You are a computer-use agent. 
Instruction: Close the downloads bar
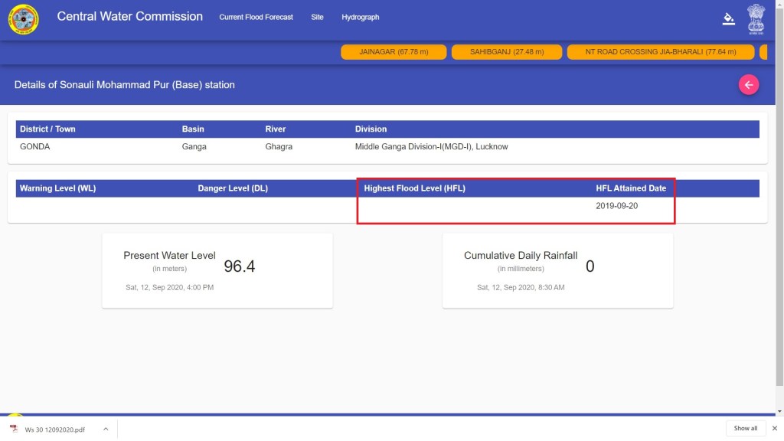coord(775,428)
